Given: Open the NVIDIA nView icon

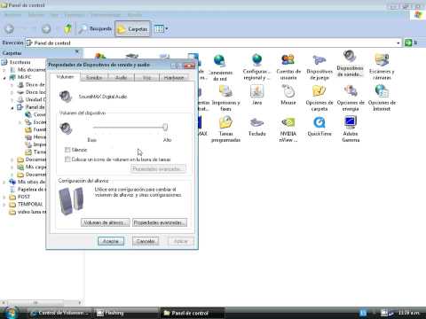Looking at the screenshot, I should [288, 128].
